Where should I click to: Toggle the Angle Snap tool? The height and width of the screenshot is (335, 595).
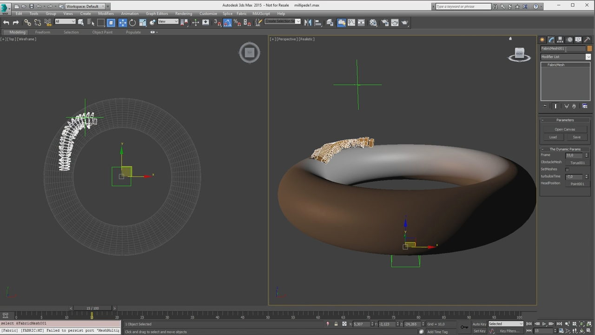pyautogui.click(x=227, y=22)
